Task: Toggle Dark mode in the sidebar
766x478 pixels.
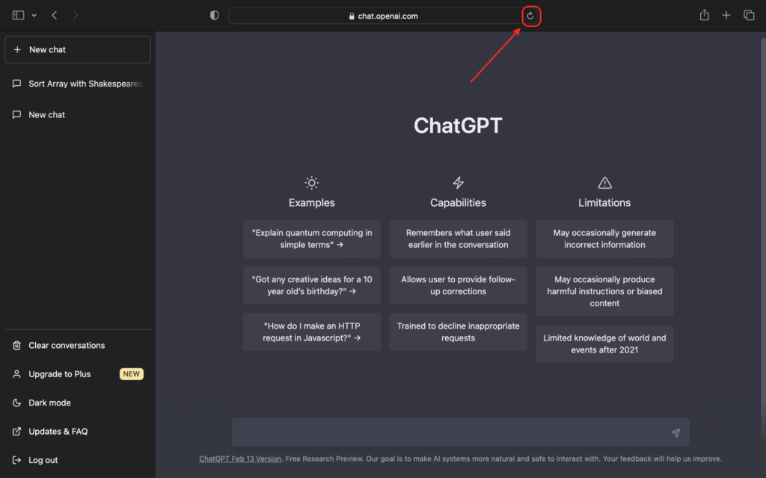Action: point(49,403)
